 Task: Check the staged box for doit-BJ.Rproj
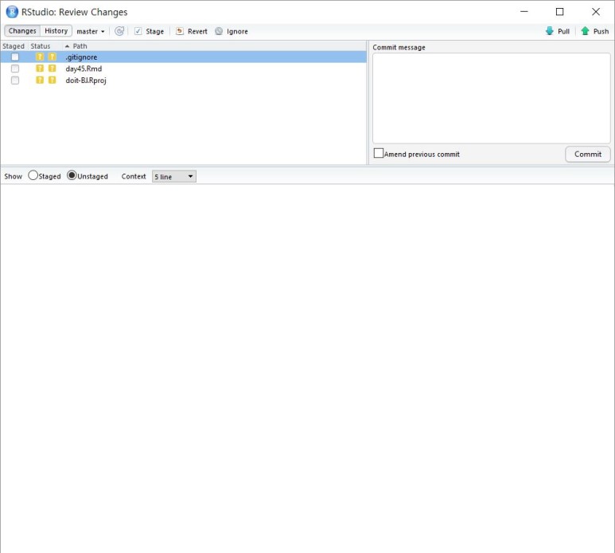pos(15,80)
